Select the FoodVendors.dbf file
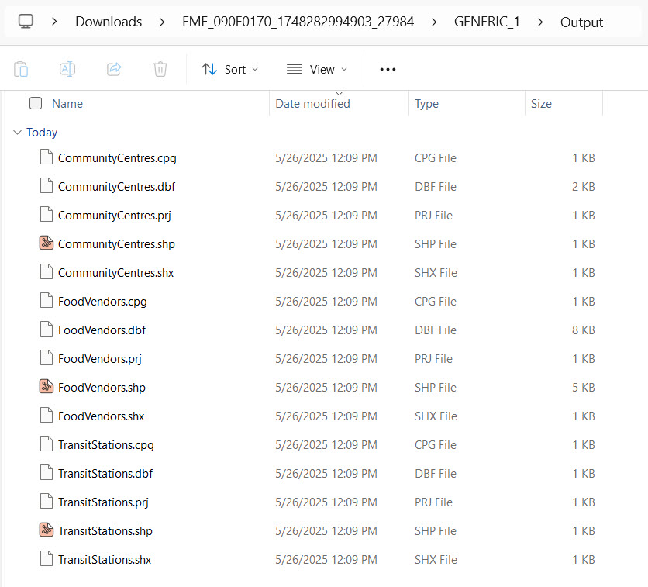Image resolution: width=648 pixels, height=587 pixels. (102, 330)
